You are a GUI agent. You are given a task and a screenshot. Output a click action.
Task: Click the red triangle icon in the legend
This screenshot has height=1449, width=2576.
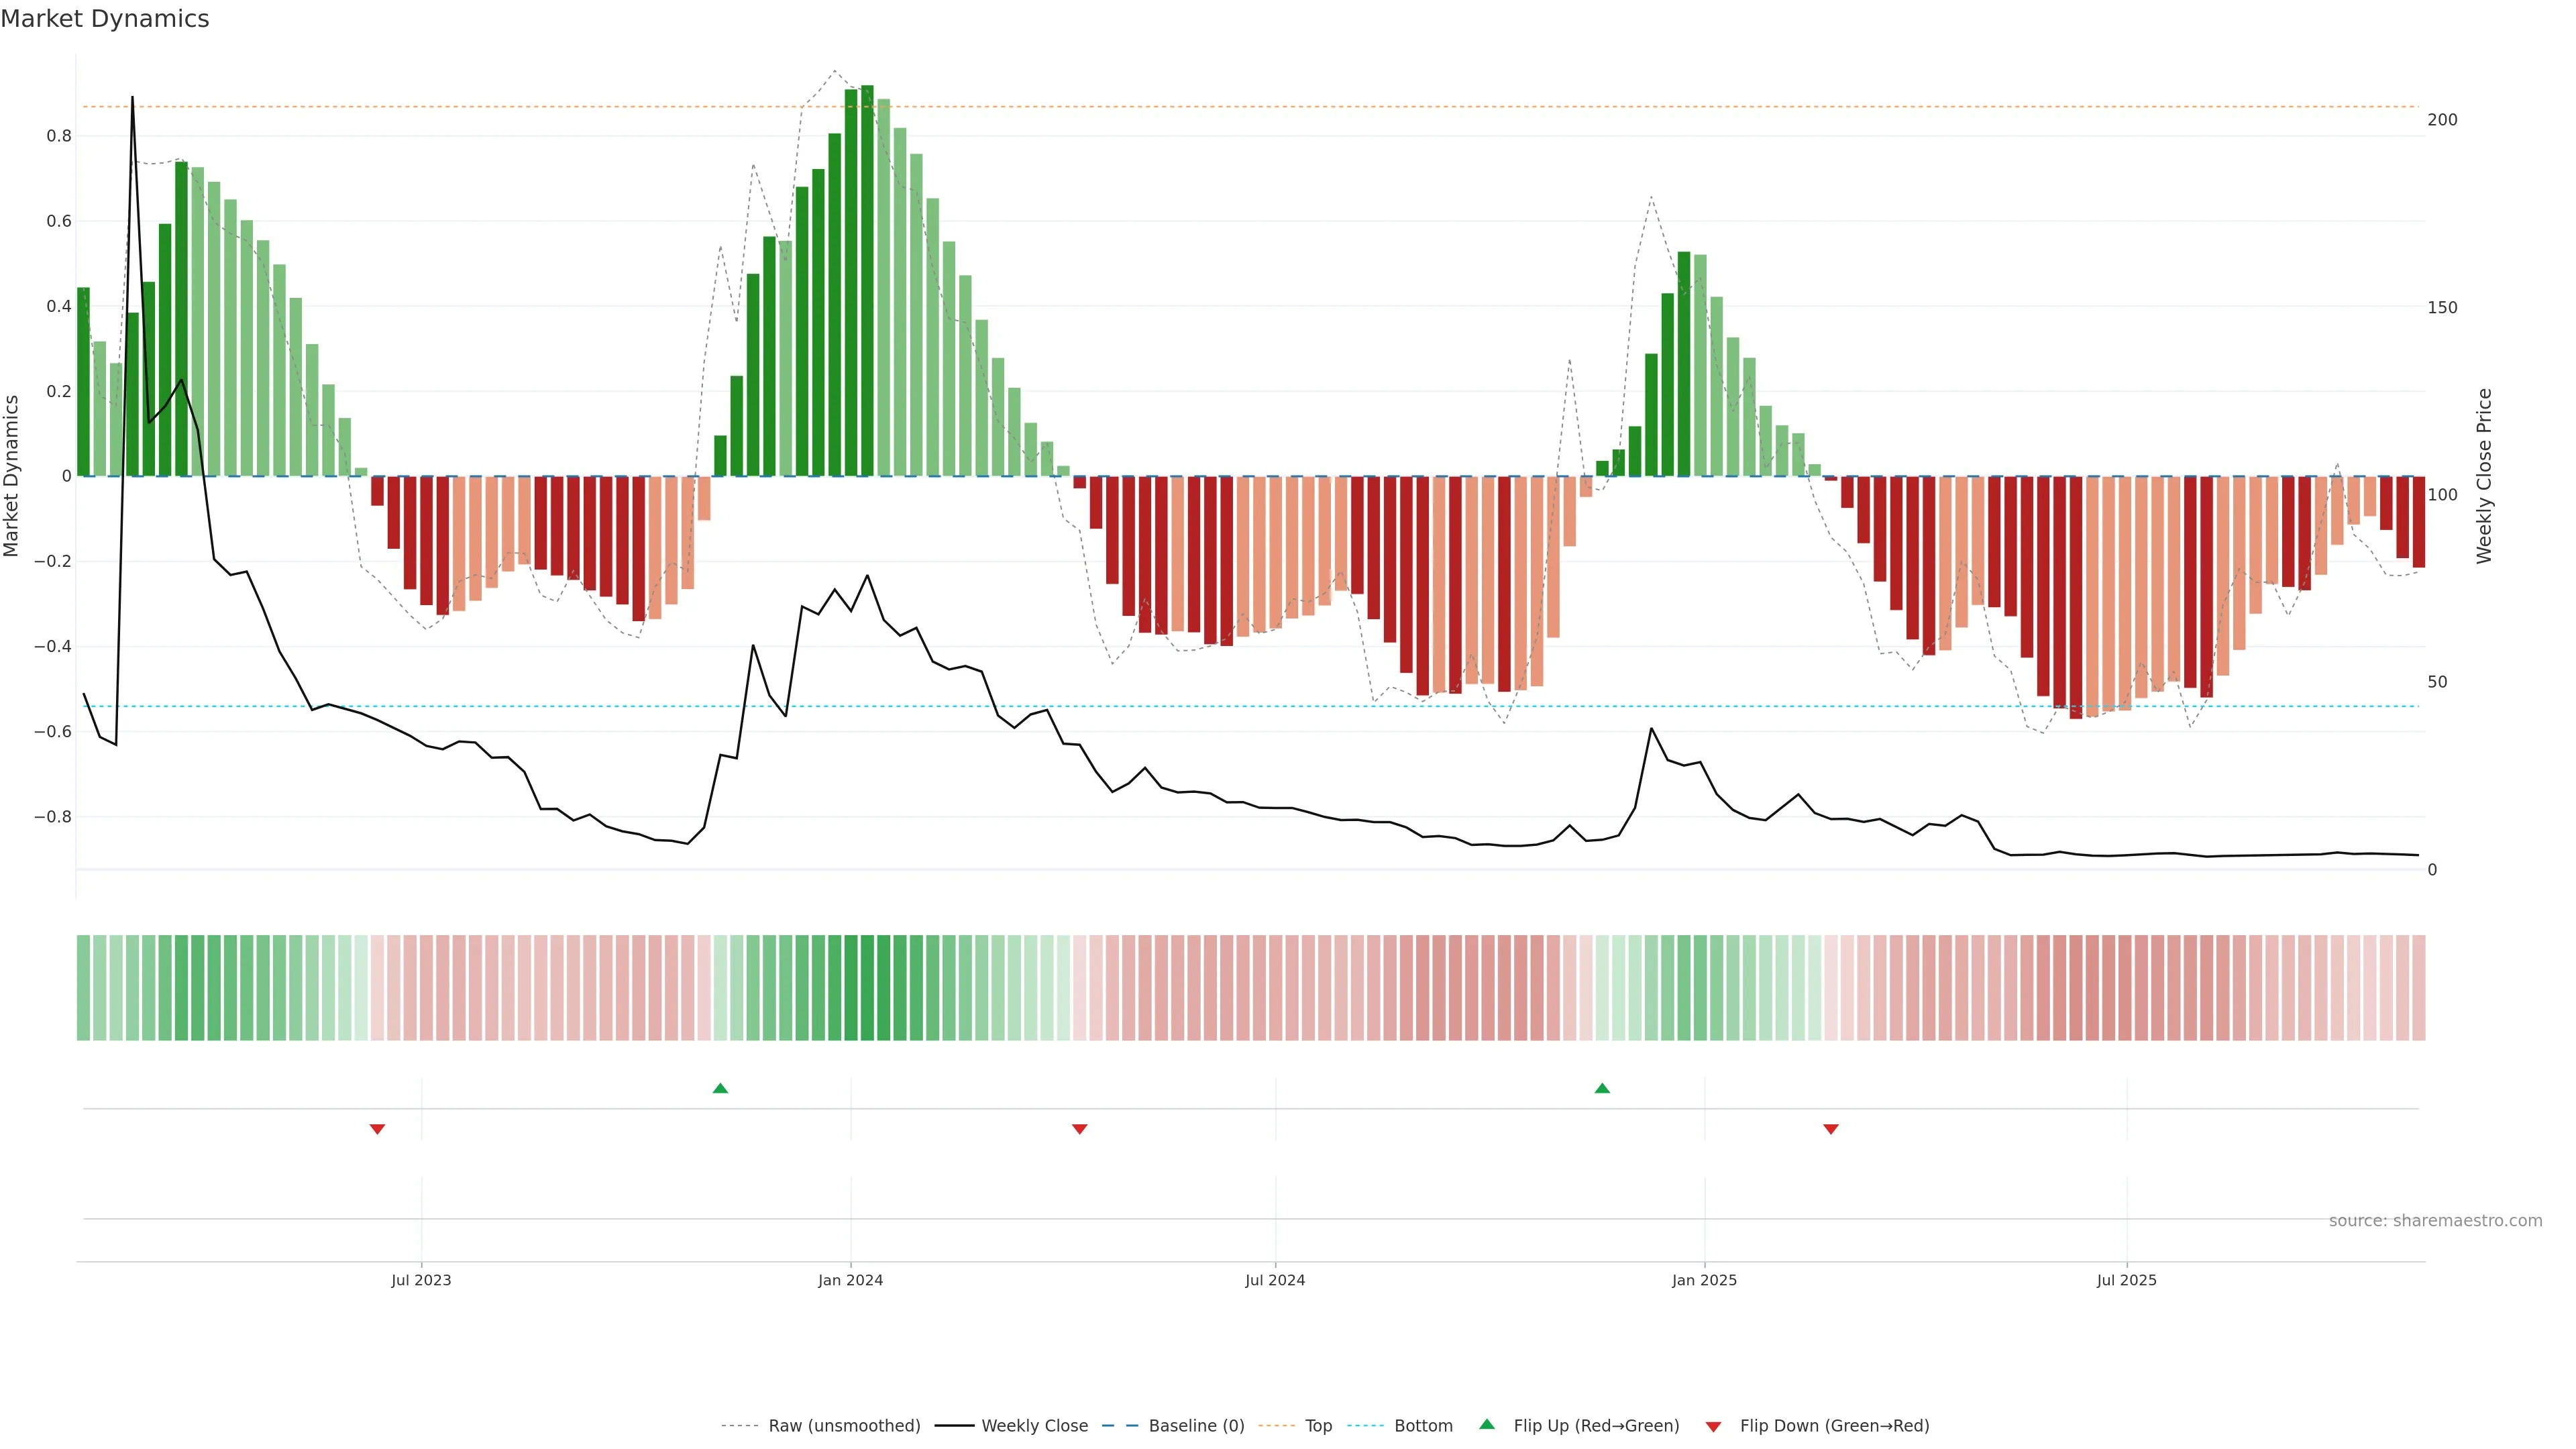(1713, 1427)
